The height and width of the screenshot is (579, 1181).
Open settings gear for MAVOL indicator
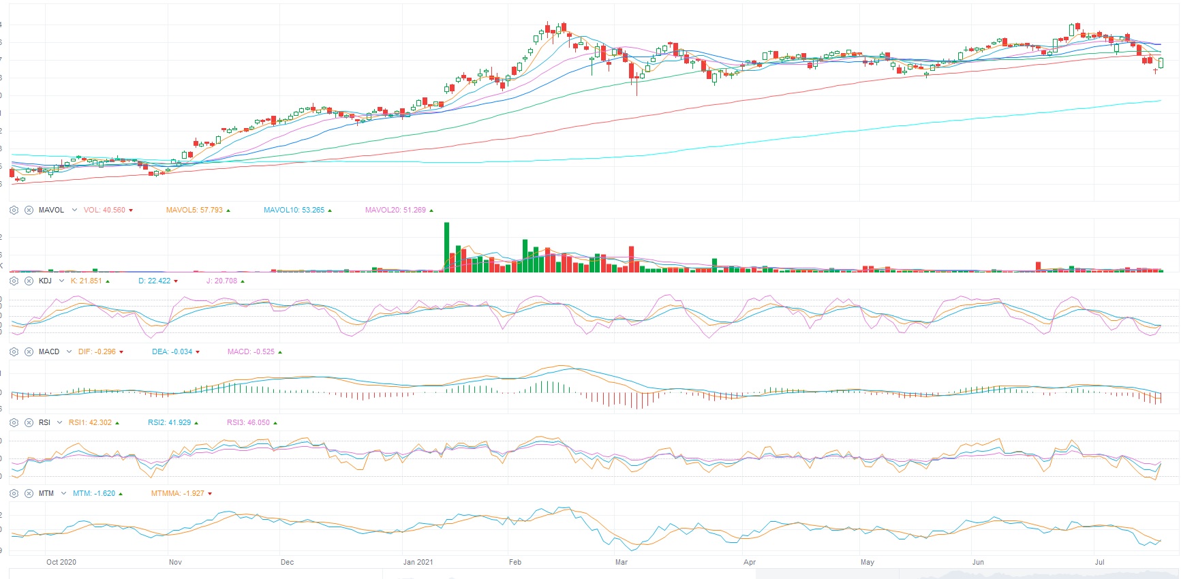point(14,210)
